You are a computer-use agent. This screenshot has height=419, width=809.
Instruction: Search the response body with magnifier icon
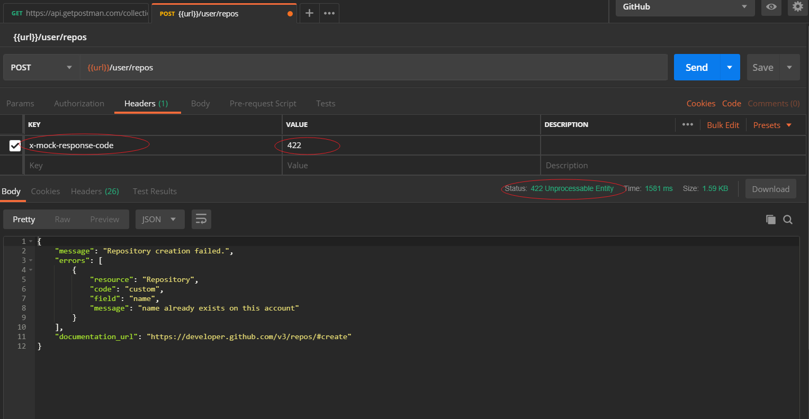click(788, 220)
